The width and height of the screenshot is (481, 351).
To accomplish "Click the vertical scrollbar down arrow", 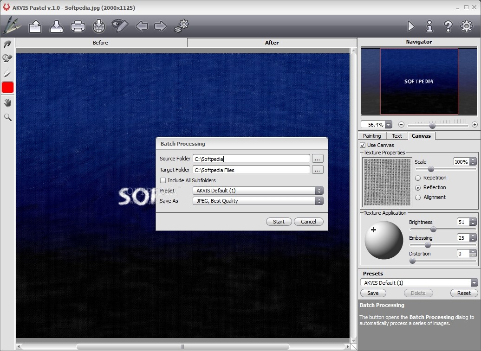I will click(353, 341).
